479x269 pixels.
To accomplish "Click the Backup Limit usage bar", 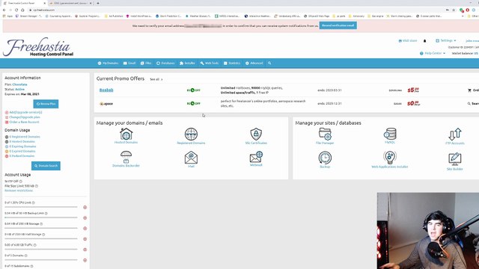I will tap(41, 217).
